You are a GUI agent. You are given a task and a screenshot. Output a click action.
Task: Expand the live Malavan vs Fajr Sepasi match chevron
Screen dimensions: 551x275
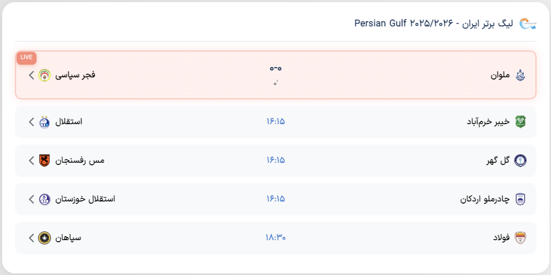(31, 75)
